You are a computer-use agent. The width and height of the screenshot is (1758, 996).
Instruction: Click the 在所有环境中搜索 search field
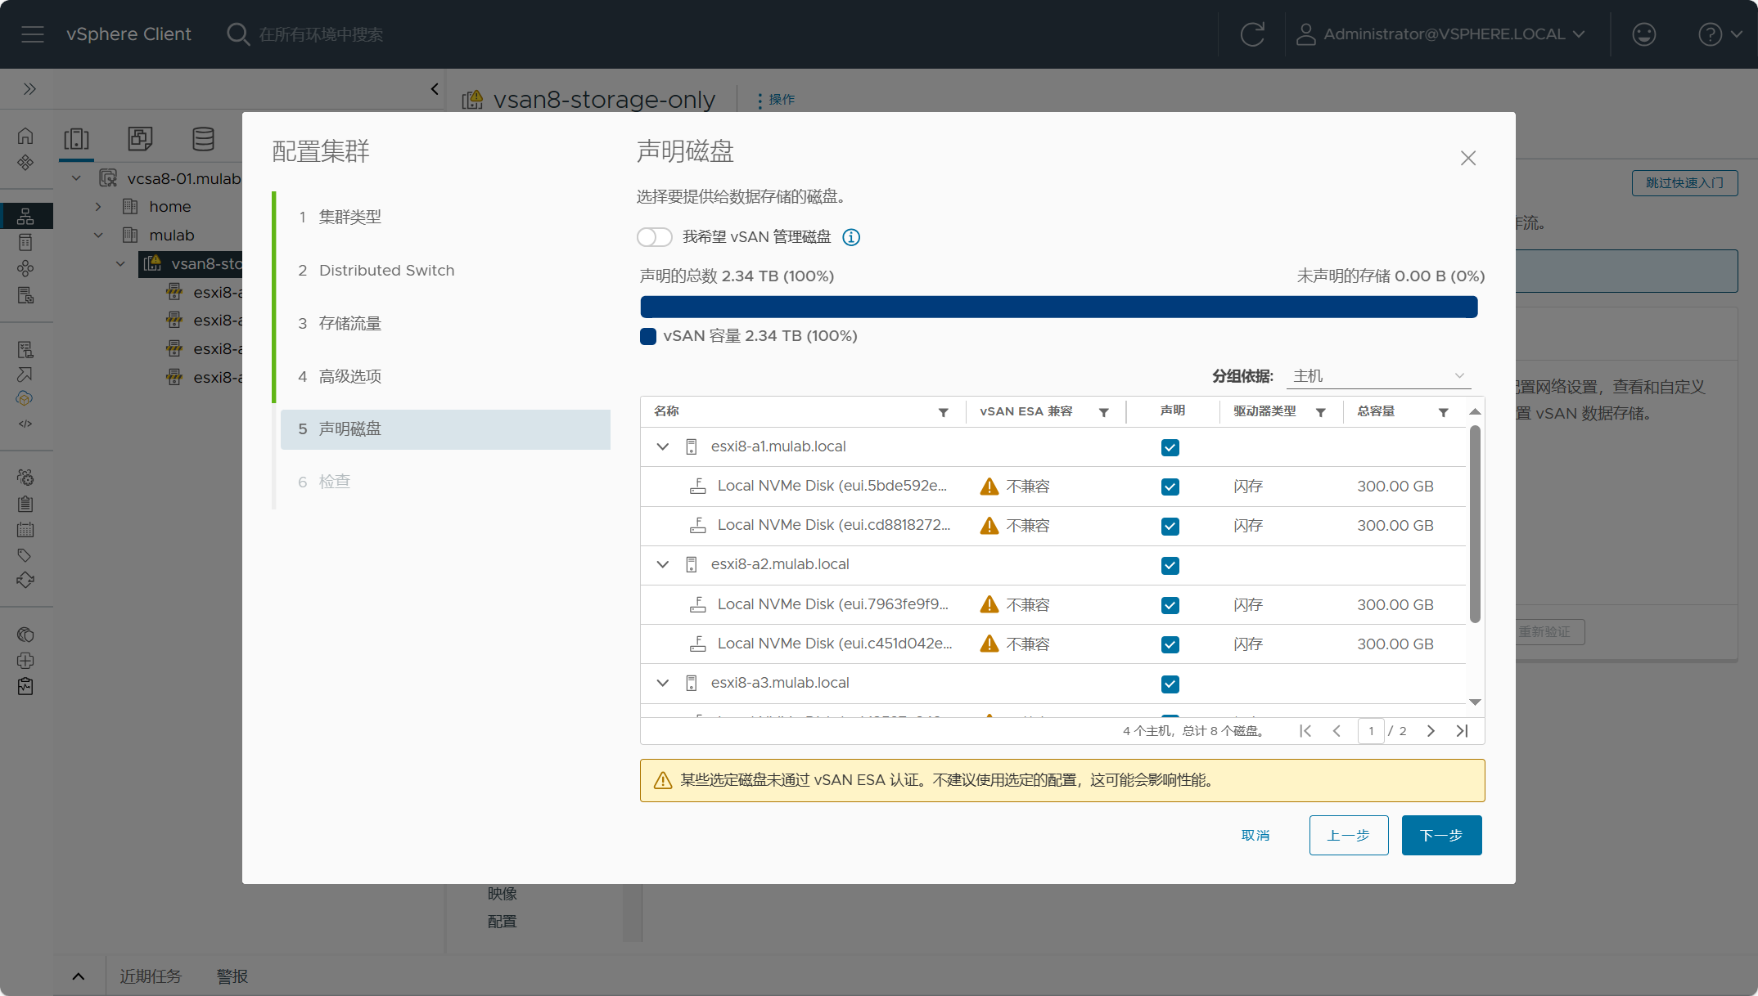click(x=321, y=34)
